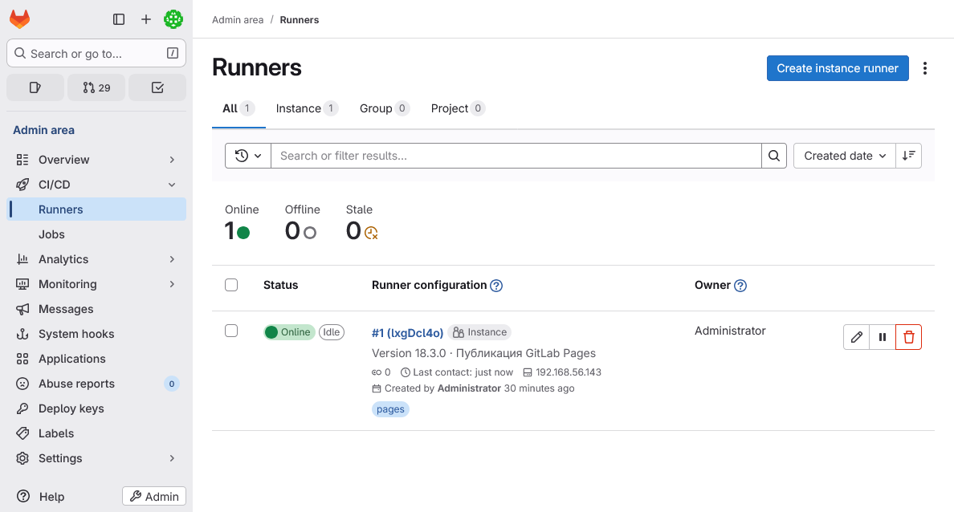The image size is (954, 512).
Task: Click the search magnifier button
Action: point(774,156)
